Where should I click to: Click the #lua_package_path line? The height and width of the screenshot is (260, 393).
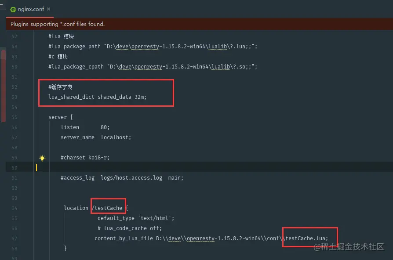[153, 47]
